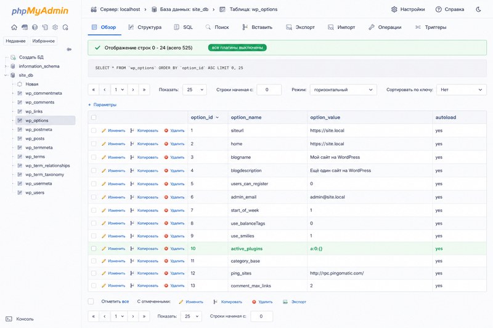Click the Новая new table icon

click(x=20, y=84)
